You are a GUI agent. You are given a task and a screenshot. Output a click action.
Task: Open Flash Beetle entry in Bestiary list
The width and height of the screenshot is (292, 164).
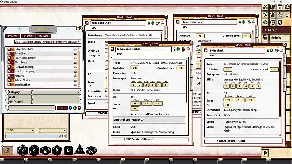point(21,62)
